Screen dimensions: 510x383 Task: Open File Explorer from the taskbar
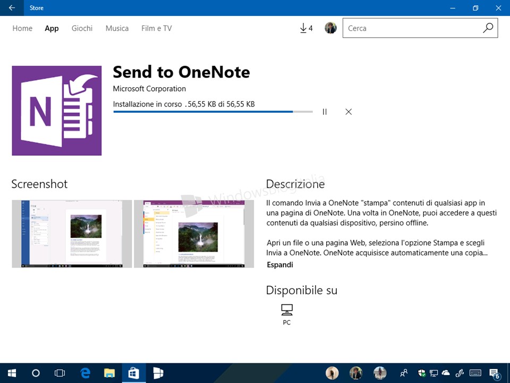pyautogui.click(x=109, y=373)
